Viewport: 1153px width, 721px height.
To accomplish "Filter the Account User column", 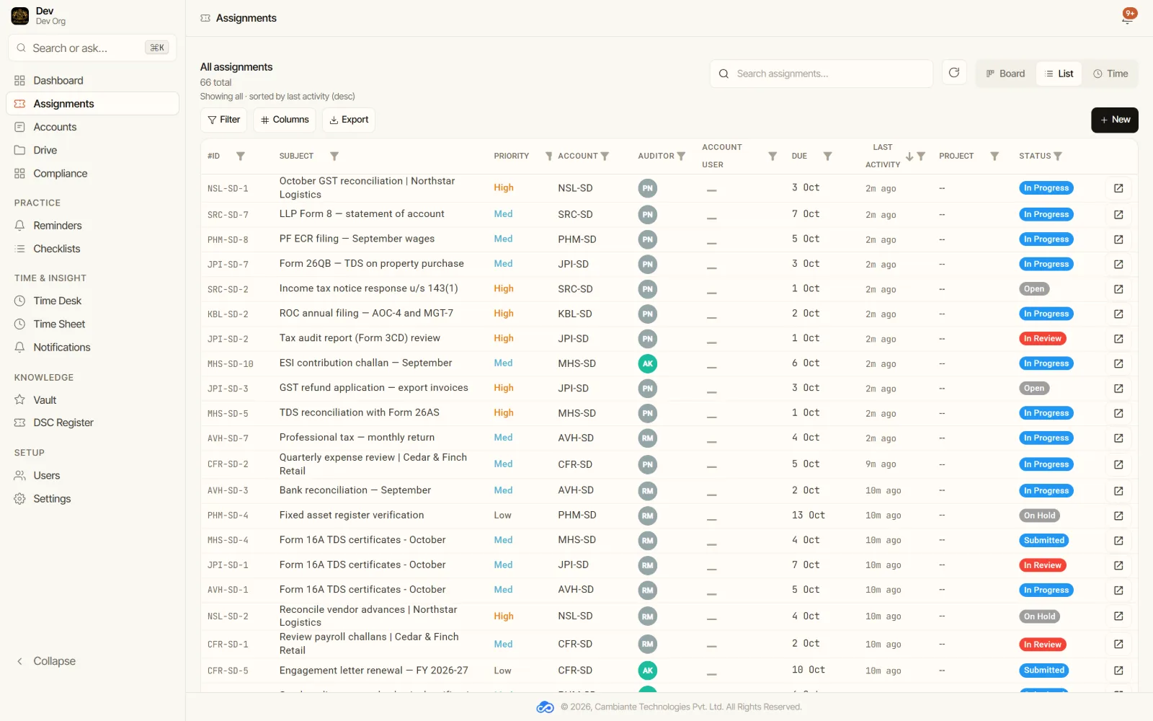I will pos(773,156).
